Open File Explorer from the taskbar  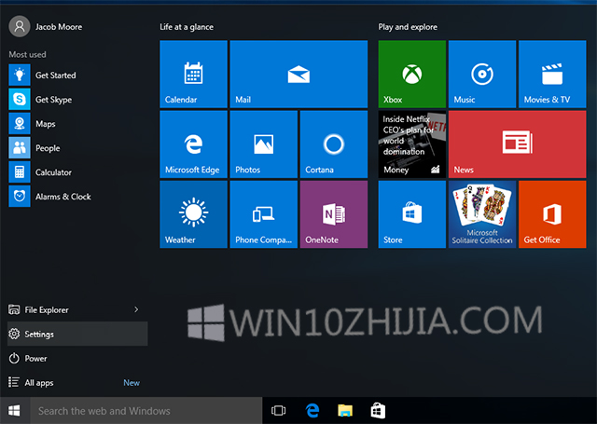click(345, 411)
